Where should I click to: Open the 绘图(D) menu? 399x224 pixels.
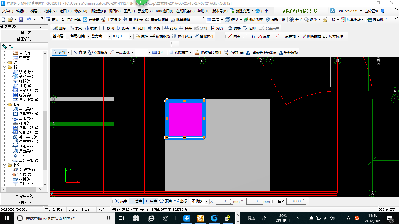pos(65,11)
